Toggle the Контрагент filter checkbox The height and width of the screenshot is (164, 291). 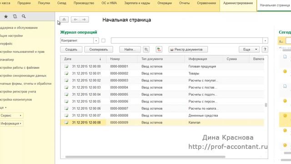pyautogui.click(x=103, y=41)
